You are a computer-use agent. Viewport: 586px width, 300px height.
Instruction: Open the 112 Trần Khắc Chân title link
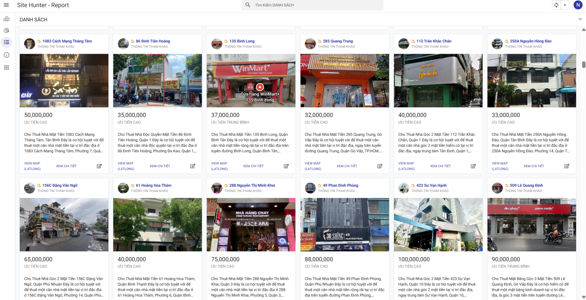434,41
